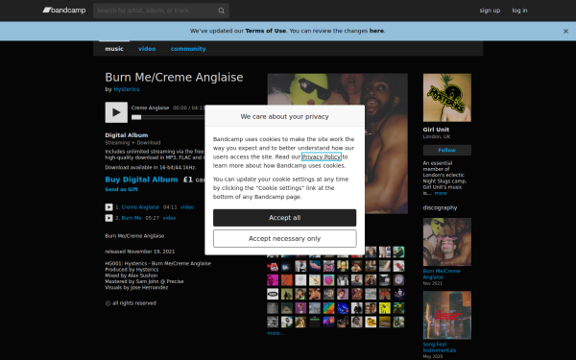Image resolution: width=576 pixels, height=360 pixels.
Task: Click the 'discography' heading
Action: pos(440,207)
